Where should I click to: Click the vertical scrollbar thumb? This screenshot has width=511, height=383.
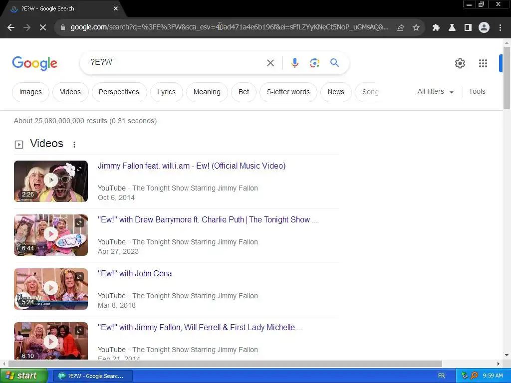tap(507, 78)
